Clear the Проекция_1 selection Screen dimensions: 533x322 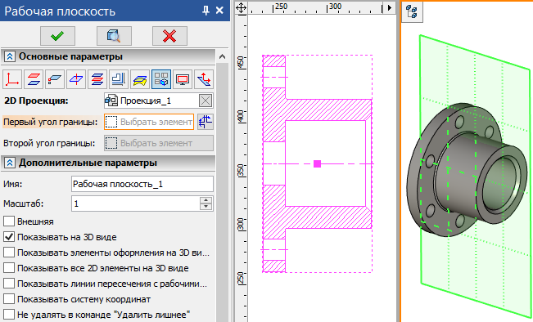(206, 101)
